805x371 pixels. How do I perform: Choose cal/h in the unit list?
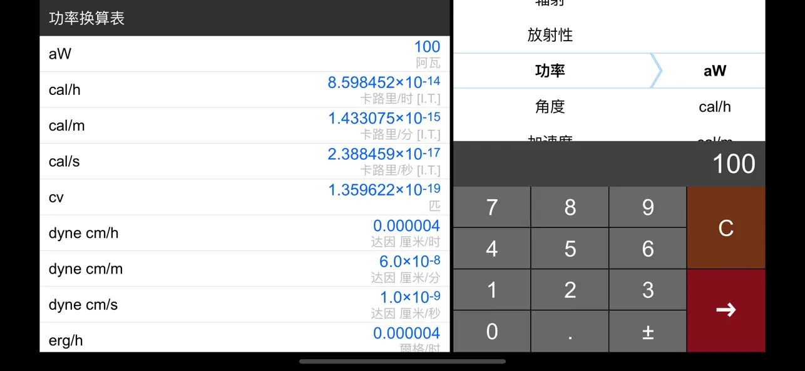tap(714, 106)
